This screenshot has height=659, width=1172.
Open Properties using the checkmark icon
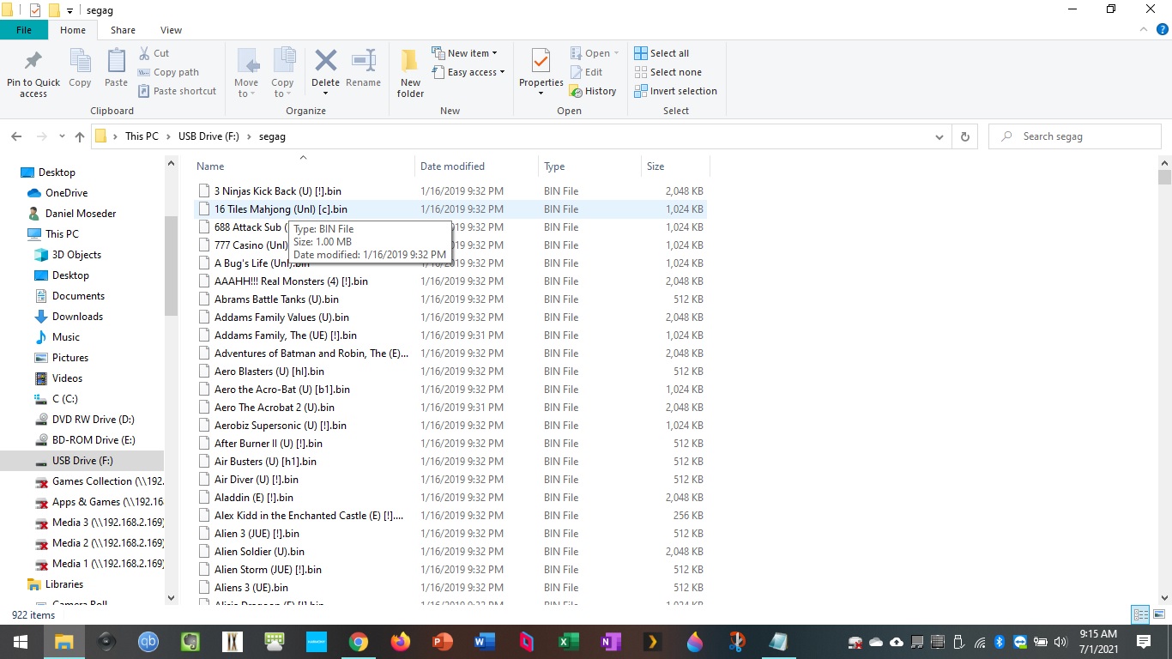(541, 63)
